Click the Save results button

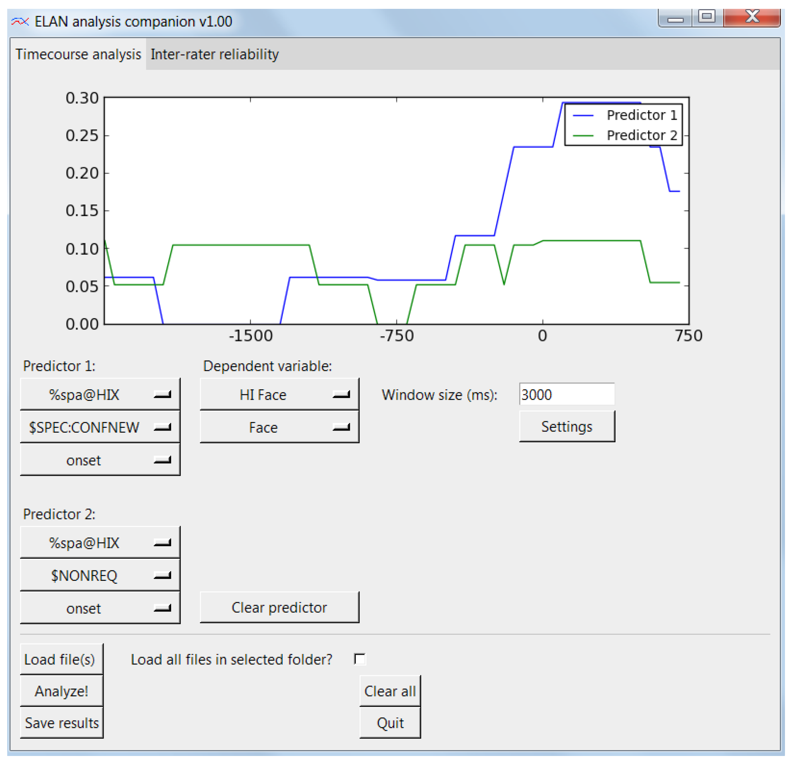[x=62, y=723]
